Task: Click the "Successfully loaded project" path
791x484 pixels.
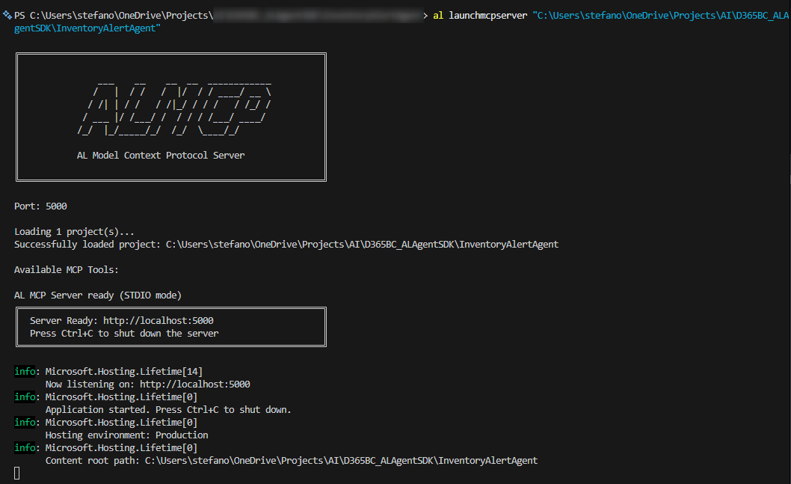Action: (x=362, y=244)
